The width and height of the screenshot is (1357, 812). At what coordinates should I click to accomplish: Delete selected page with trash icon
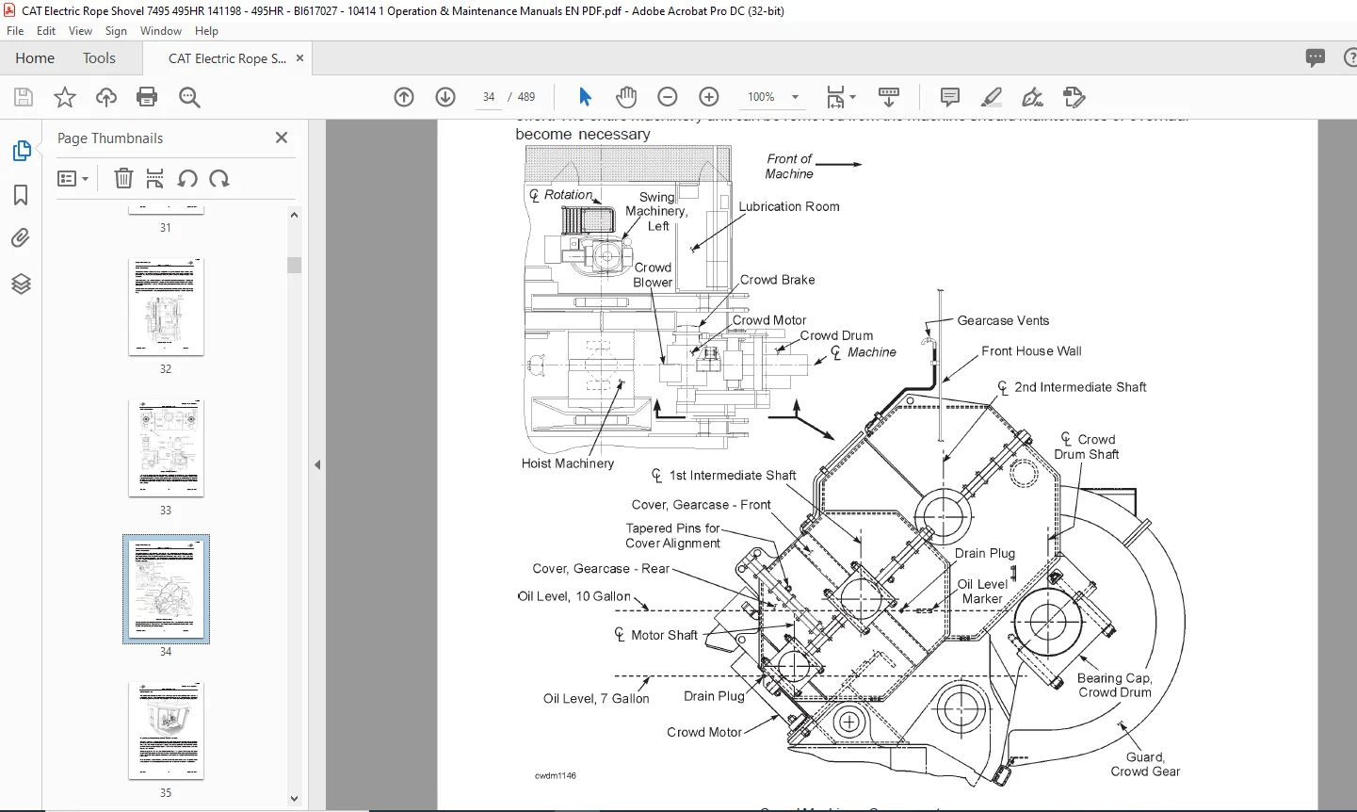[x=123, y=178]
